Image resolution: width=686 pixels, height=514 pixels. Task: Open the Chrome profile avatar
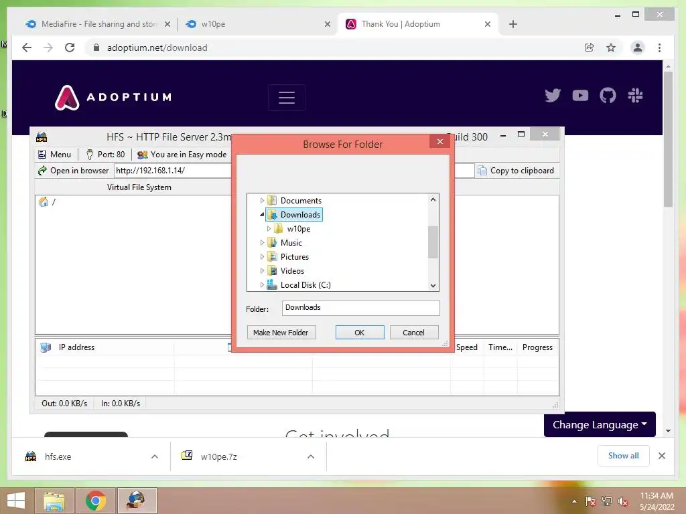(638, 48)
